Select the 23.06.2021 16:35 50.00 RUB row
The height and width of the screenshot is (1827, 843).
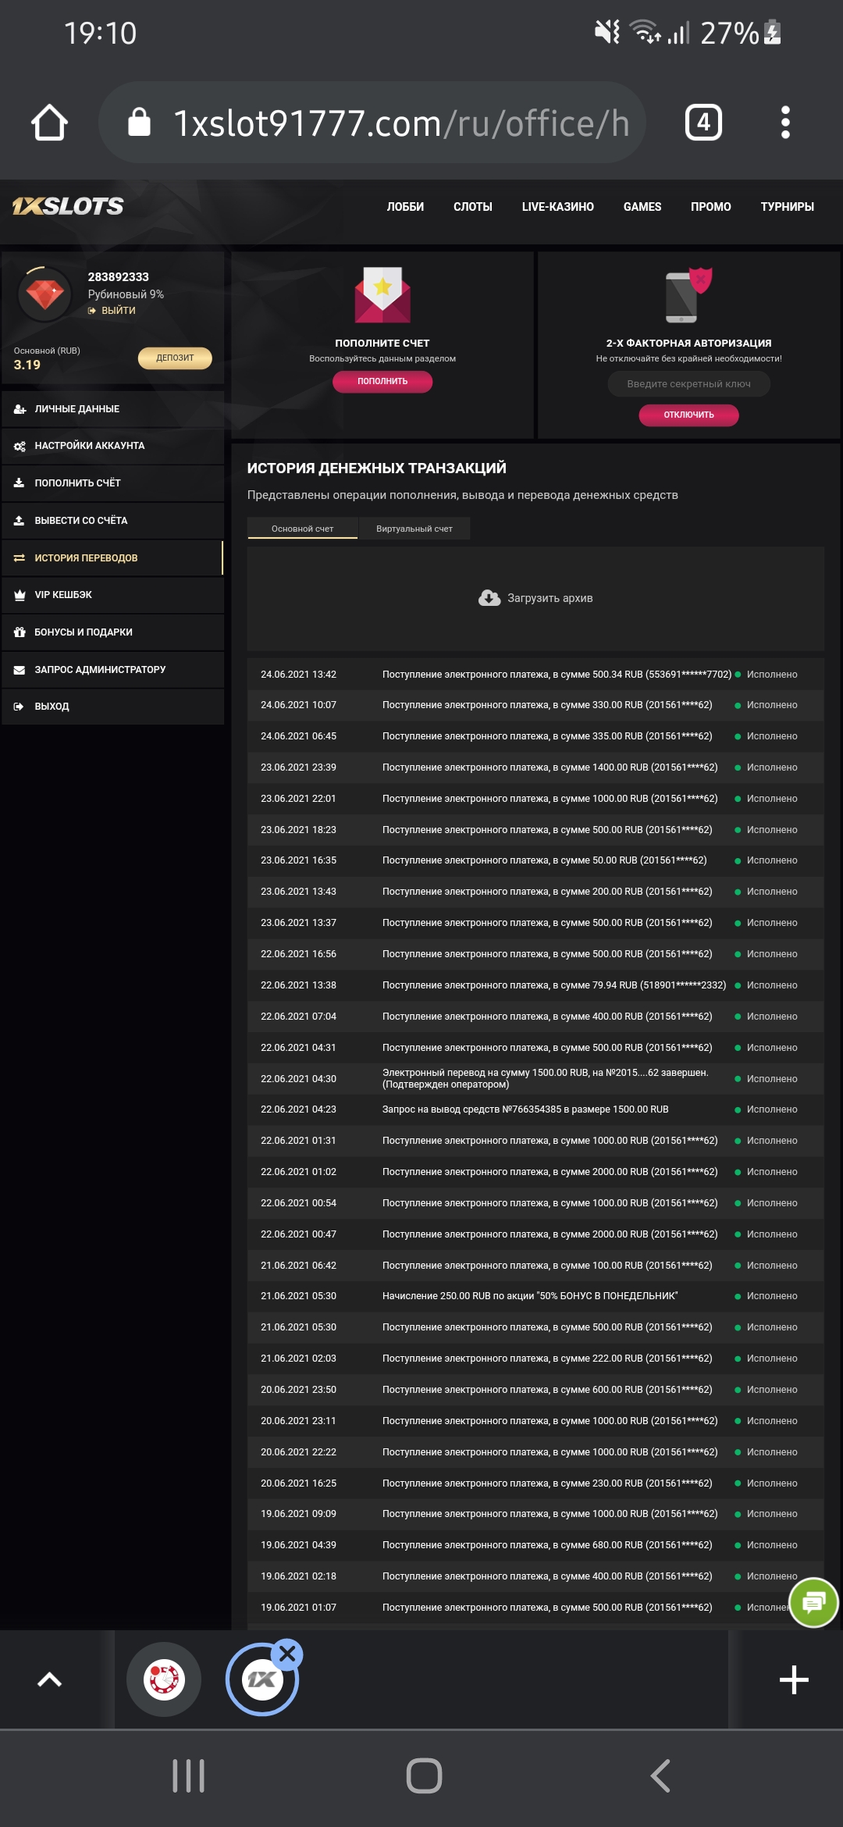[x=535, y=860]
